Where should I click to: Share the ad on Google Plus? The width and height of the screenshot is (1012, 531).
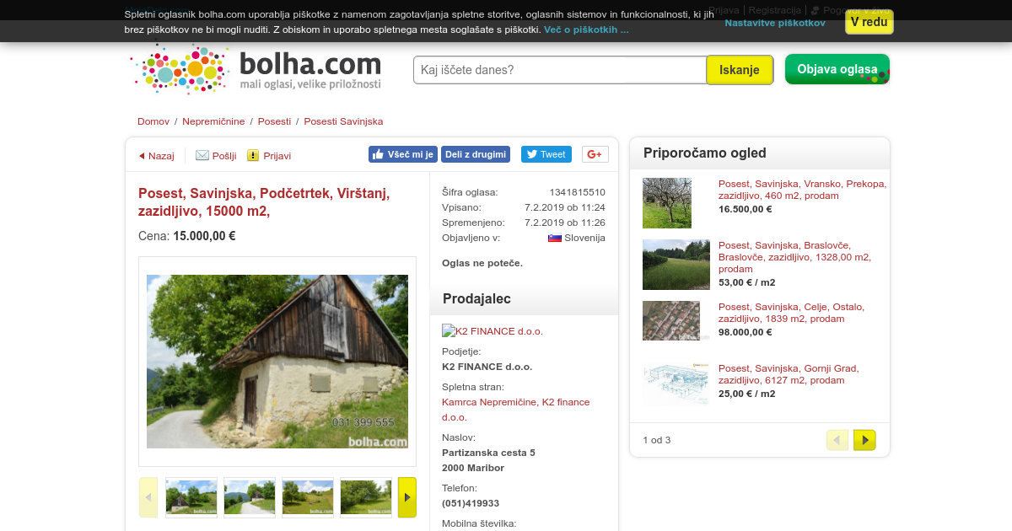[595, 154]
